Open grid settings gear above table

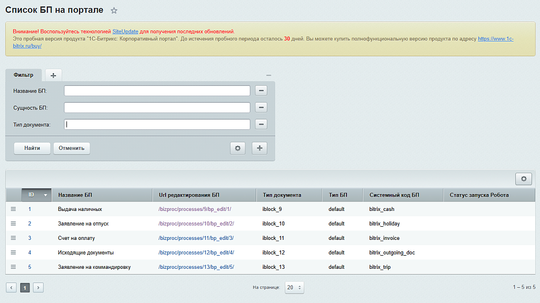click(523, 179)
